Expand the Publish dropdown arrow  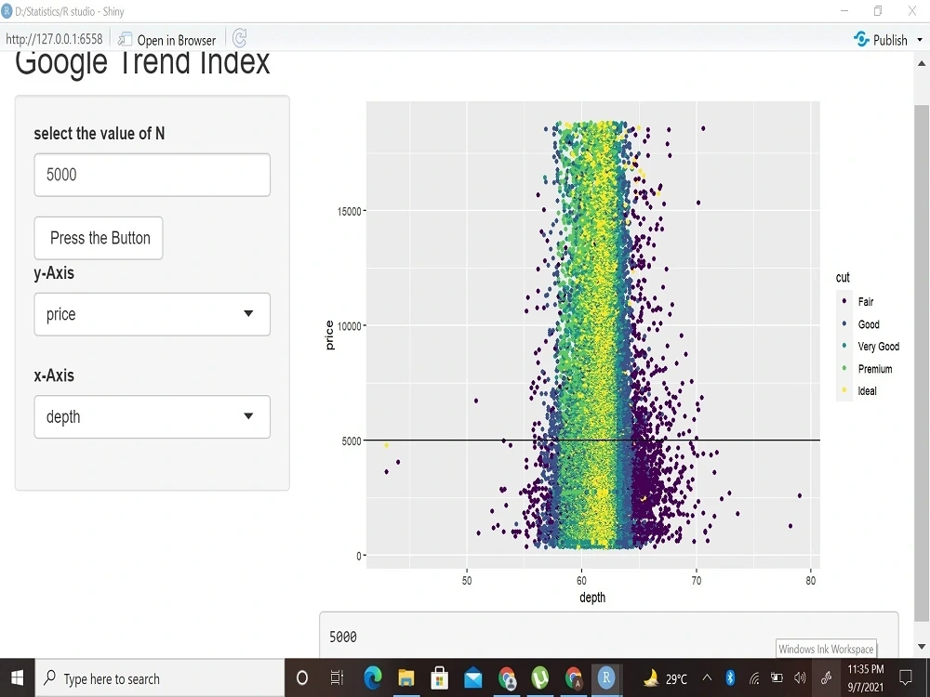(x=919, y=39)
